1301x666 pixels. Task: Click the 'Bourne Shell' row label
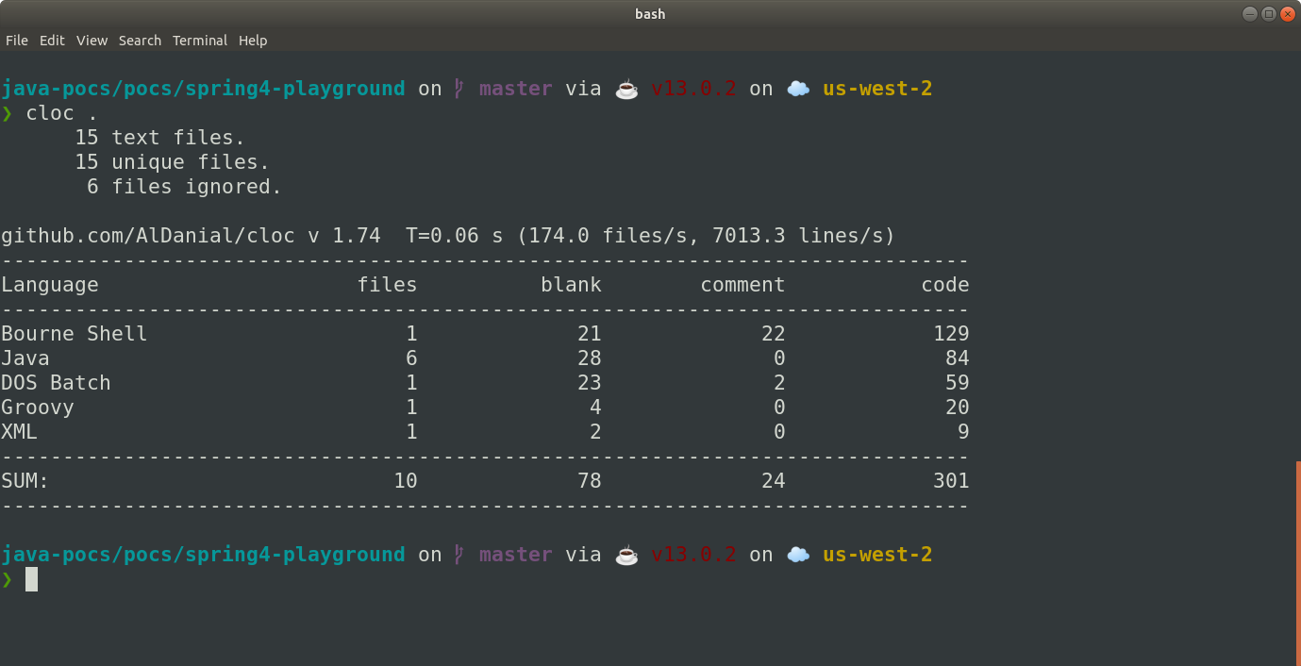75,334
